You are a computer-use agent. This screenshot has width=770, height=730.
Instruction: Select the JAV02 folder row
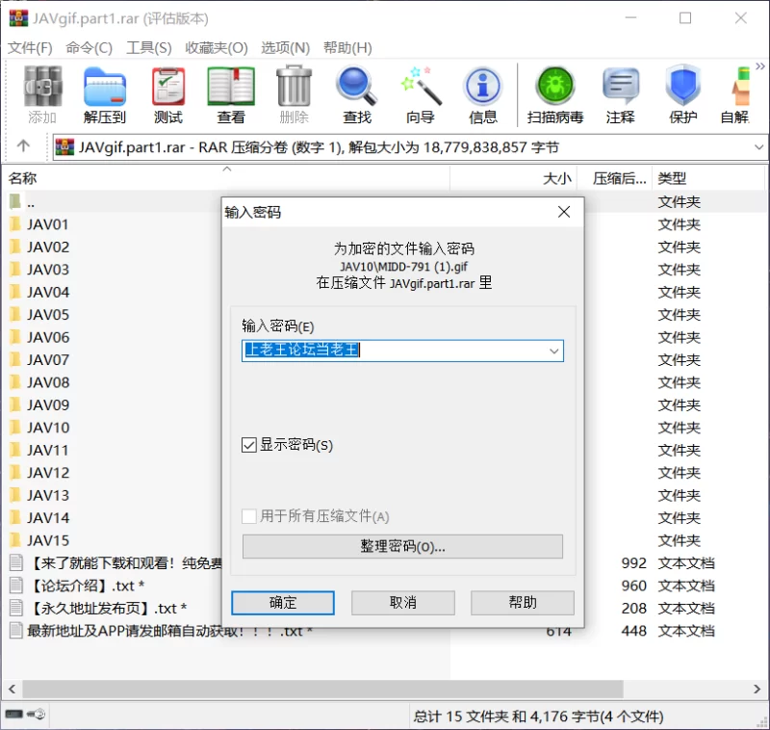click(47, 247)
